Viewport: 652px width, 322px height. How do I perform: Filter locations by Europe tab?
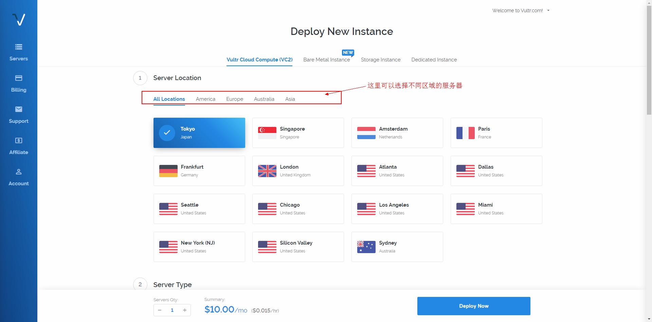[234, 99]
